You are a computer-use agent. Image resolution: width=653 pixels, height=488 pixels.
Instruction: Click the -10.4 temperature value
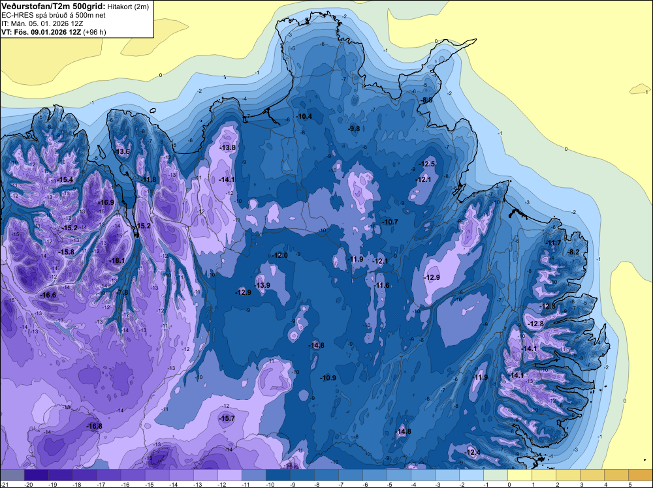304,117
